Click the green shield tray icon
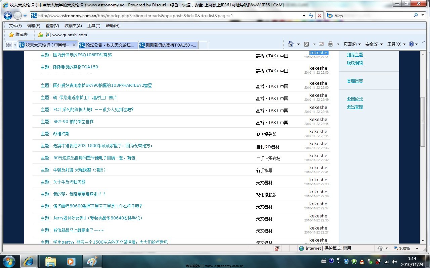Screen dimensions: 430x268 (354, 262)
